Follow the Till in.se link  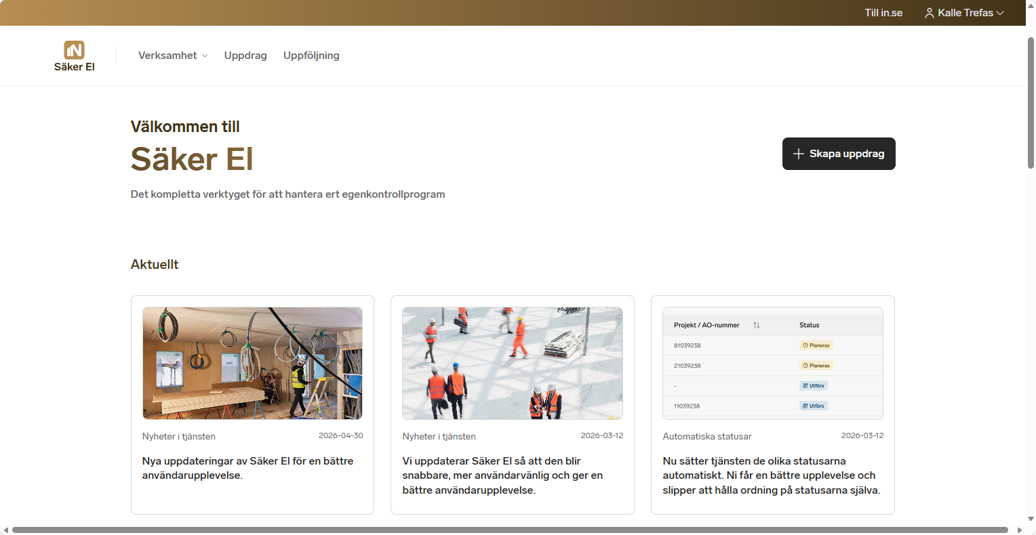[x=883, y=13]
